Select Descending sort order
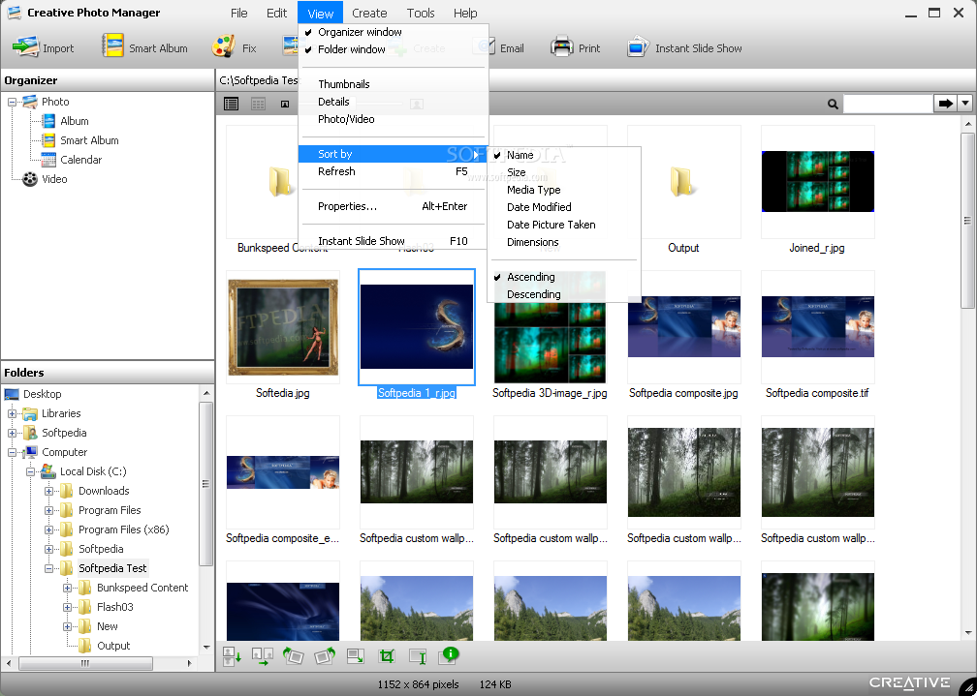The image size is (977, 696). tap(534, 294)
